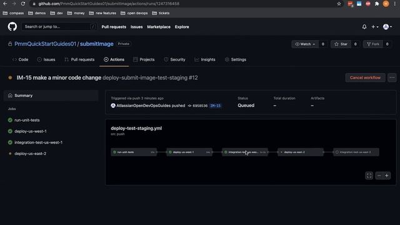Open the submitImage repository link

click(97, 44)
